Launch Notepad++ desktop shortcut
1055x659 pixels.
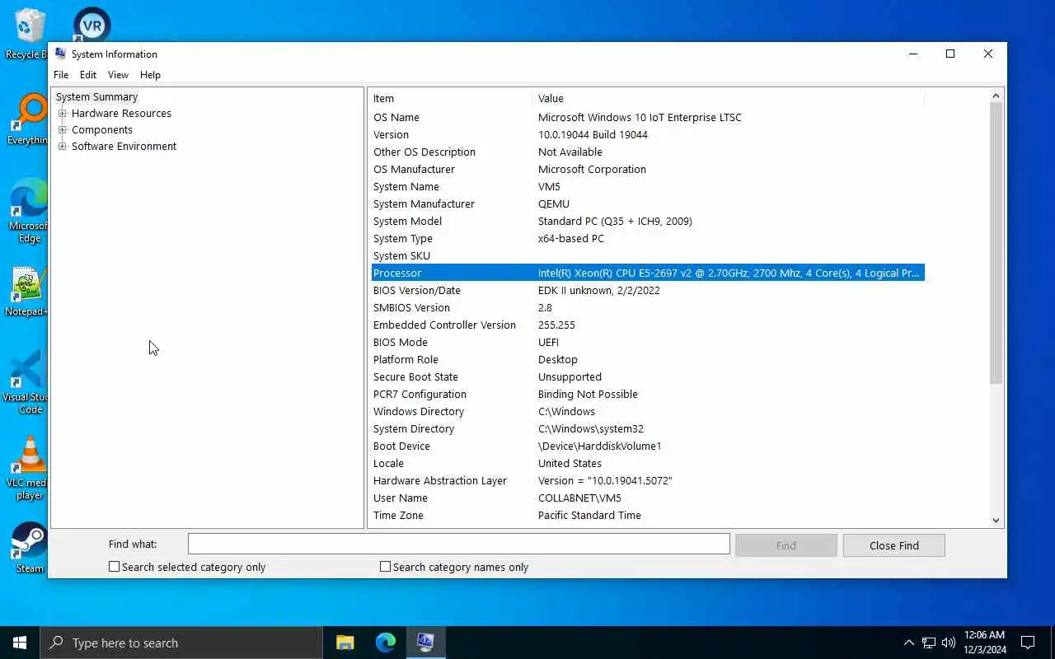pyautogui.click(x=26, y=292)
